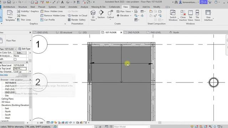Screen dimensions: 228x128
Task: Click the Tile Views button
Action: click(x=197, y=16)
